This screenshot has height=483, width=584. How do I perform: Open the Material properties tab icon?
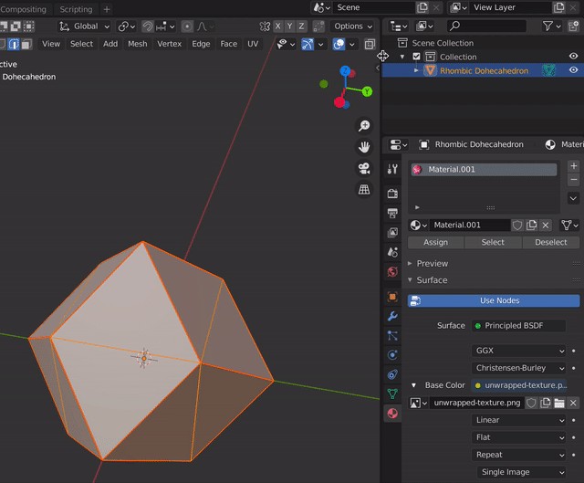[392, 414]
